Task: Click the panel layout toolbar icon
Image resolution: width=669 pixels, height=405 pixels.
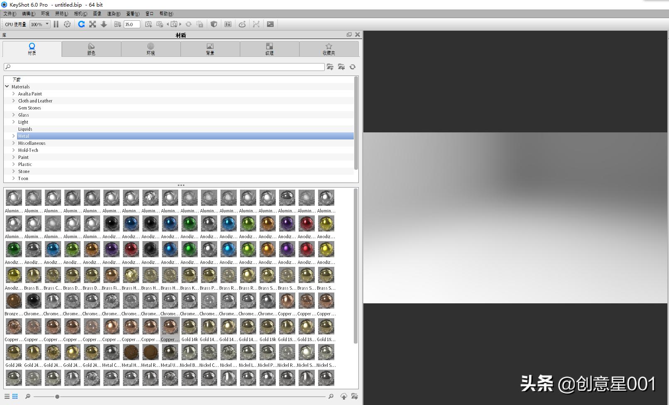Action: pos(228,24)
